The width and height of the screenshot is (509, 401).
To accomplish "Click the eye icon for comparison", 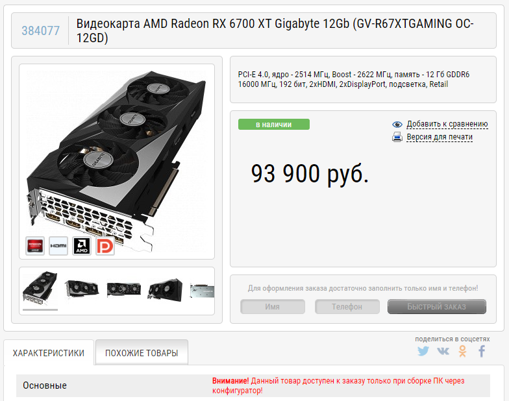I will 397,125.
